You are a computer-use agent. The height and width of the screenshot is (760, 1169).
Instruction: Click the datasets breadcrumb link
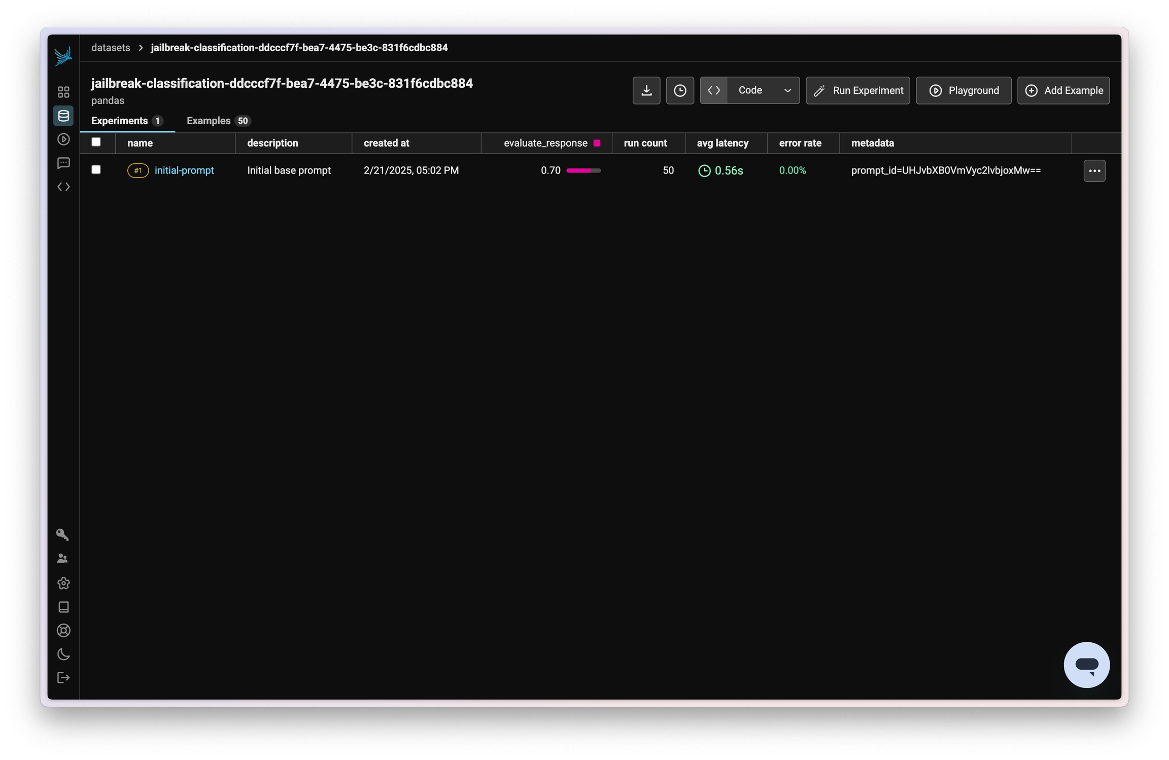point(111,48)
